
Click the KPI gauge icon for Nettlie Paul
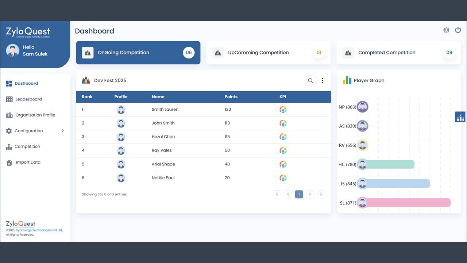coord(283,178)
